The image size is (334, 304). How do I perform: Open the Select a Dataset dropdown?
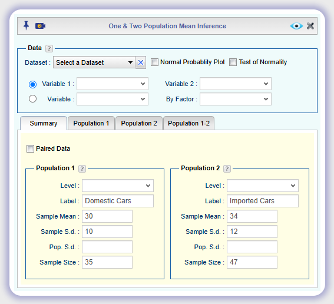94,62
